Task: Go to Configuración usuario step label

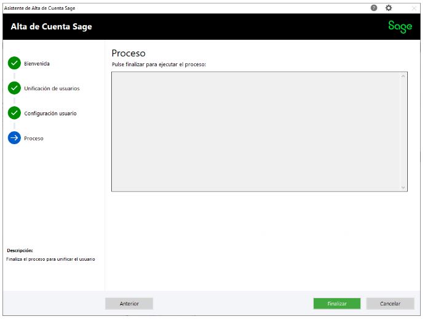Action: 50,113
